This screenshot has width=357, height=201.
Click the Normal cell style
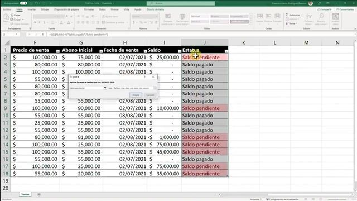coord(199,16)
